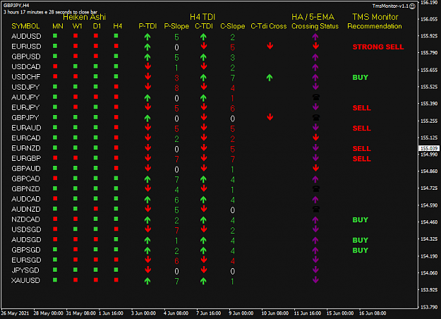This screenshot has width=441, height=319.
Task: Click the green C-TDI up arrow for GBPCAD
Action: tap(203, 179)
